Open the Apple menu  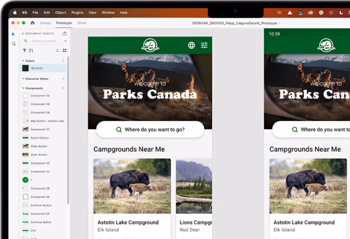click(x=15, y=13)
